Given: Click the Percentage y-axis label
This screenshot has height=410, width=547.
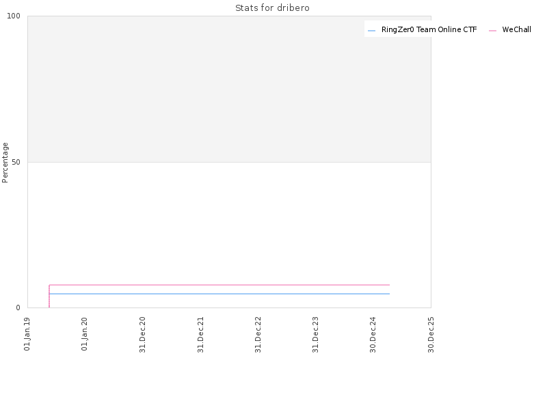Looking at the screenshot, I should click(x=5, y=163).
